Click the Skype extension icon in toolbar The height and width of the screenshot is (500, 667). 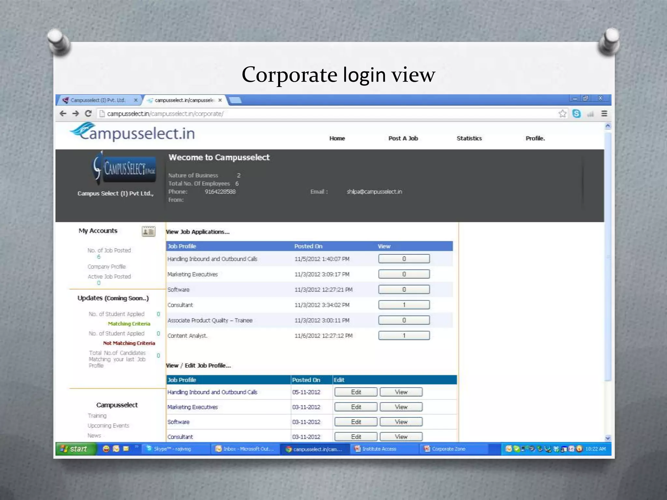576,114
